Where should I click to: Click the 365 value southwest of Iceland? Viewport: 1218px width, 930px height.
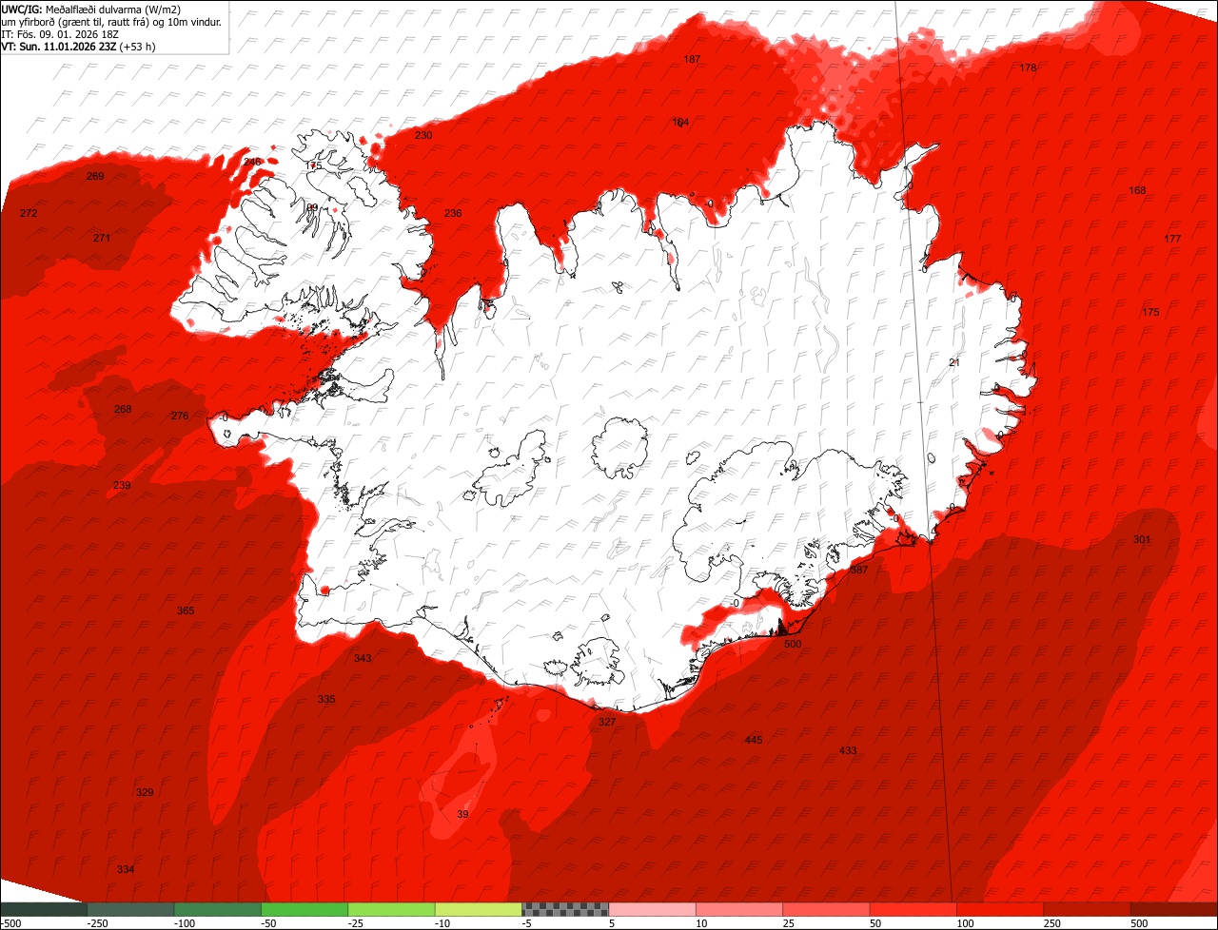186,610
